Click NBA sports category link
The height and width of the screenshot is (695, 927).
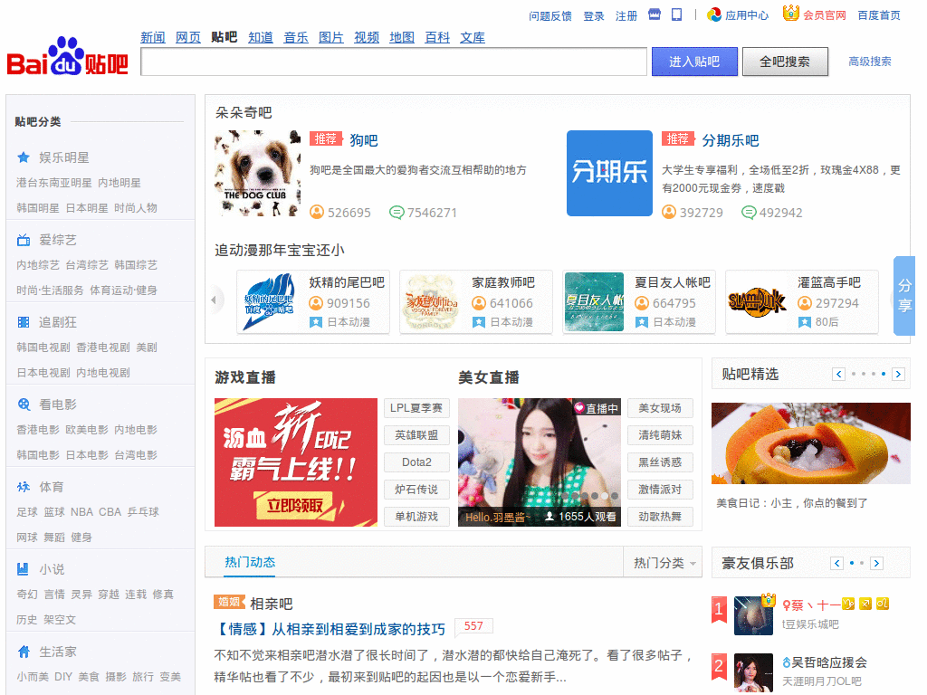click(x=81, y=512)
